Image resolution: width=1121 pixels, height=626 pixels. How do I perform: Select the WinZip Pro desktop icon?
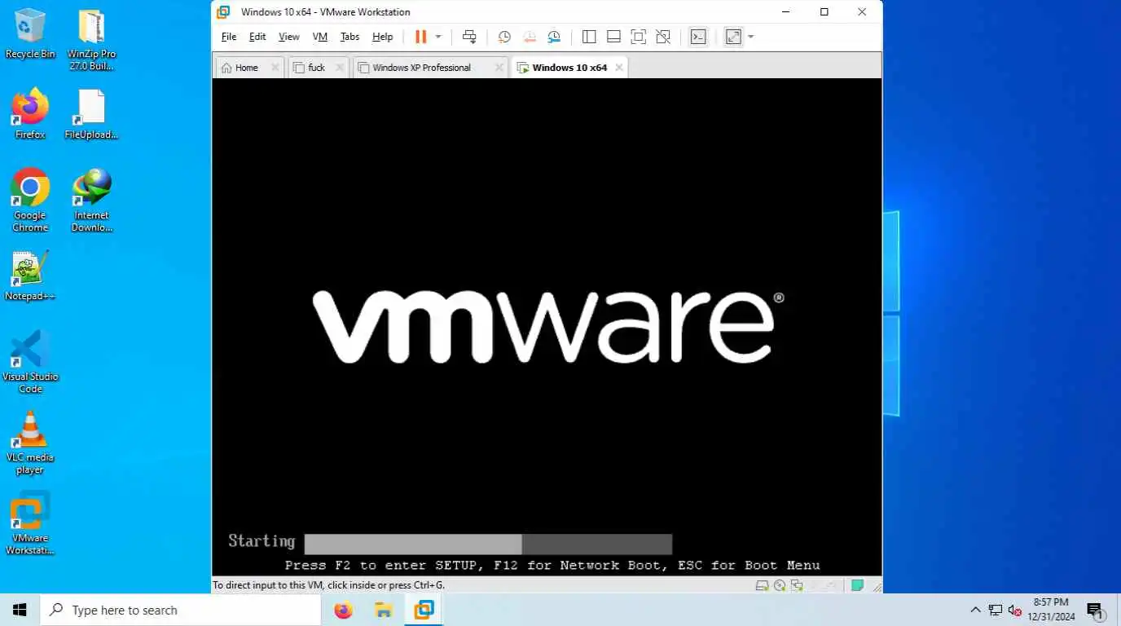[x=91, y=40]
